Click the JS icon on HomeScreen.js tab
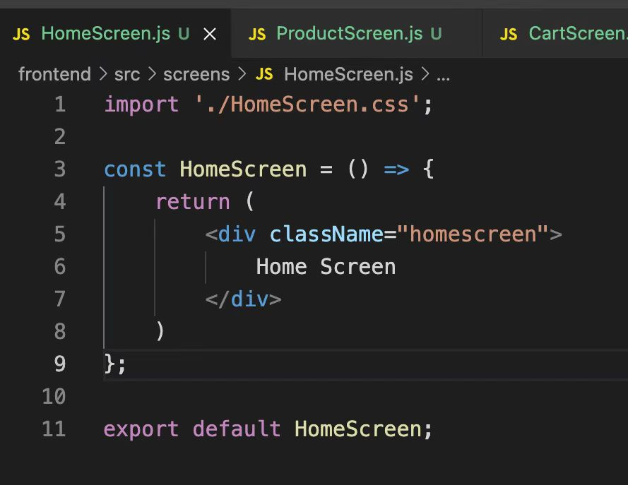Screen dimensions: 628x485 (21, 35)
